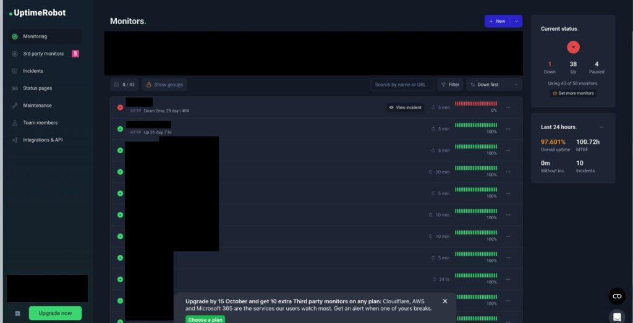Click the Upgrade now button
Image resolution: width=633 pixels, height=323 pixels.
(x=55, y=313)
